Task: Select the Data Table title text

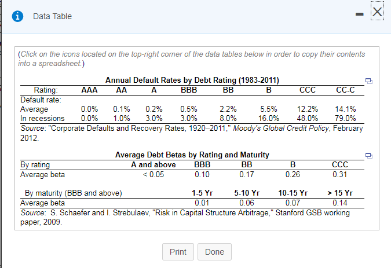Action: pos(52,16)
